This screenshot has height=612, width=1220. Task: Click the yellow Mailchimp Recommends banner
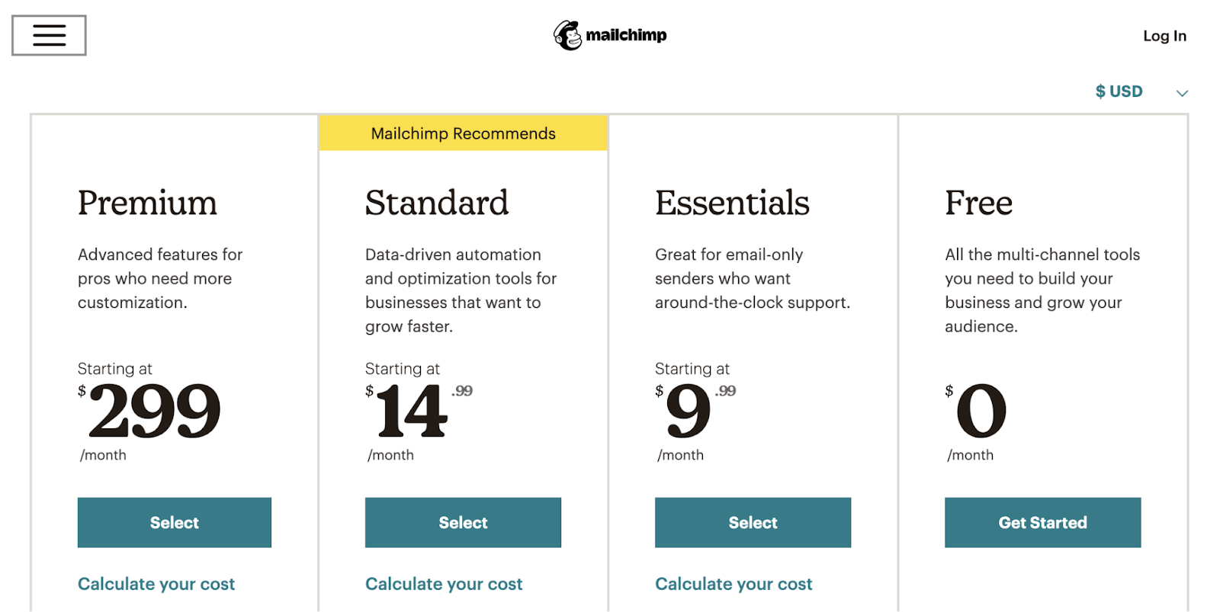463,133
